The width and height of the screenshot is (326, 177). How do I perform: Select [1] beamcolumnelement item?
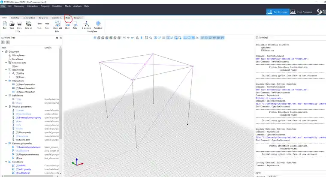pyautogui.click(x=28, y=147)
